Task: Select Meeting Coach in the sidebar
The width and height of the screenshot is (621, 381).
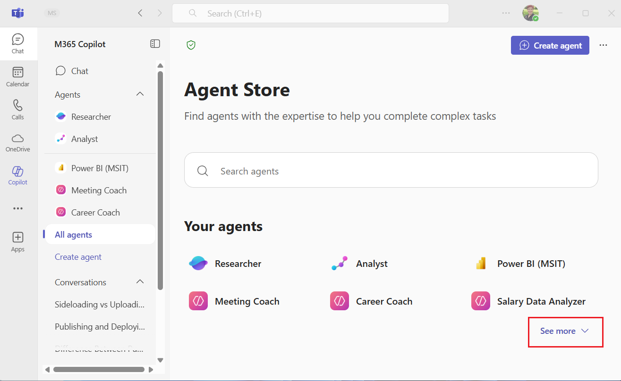Action: point(100,190)
